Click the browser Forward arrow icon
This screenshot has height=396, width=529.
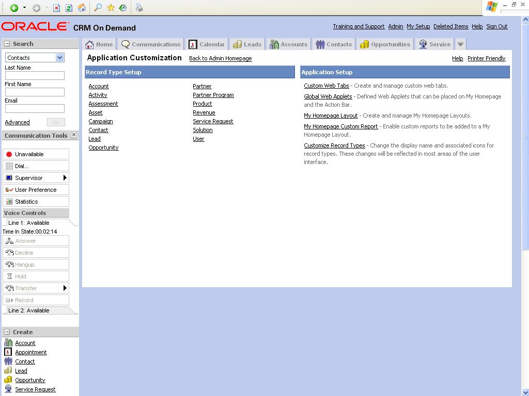[x=36, y=8]
